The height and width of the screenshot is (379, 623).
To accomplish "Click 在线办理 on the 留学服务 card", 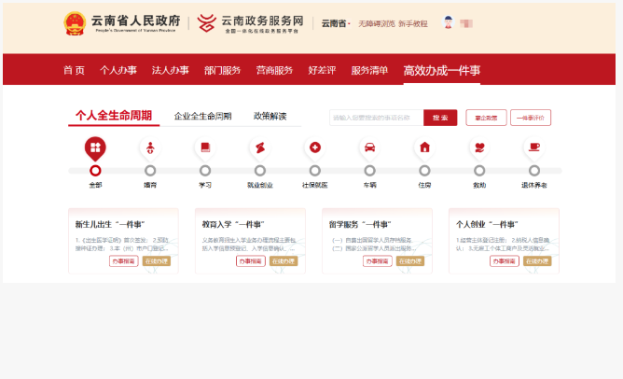I will 410,261.
